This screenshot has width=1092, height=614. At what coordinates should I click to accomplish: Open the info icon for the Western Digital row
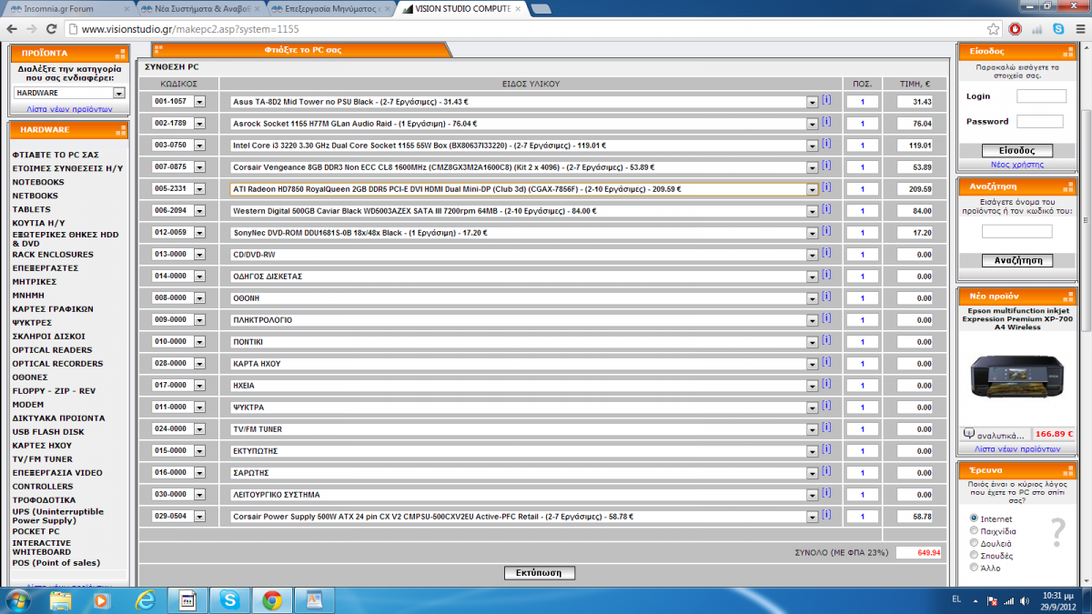pos(826,209)
